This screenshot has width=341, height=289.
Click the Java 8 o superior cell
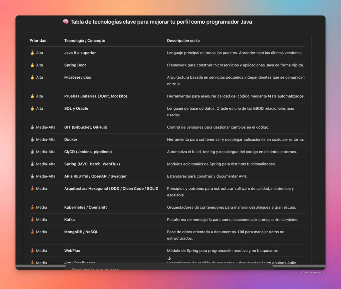click(80, 53)
